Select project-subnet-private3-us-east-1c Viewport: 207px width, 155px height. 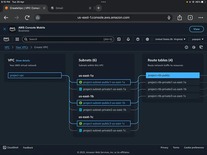104,131
